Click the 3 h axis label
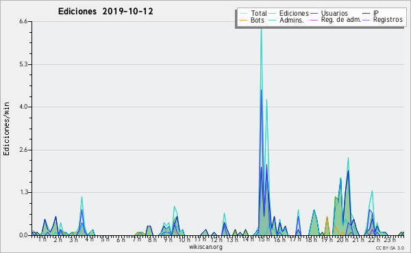Image resolution: width=411 pixels, height=253 pixels. (74, 239)
